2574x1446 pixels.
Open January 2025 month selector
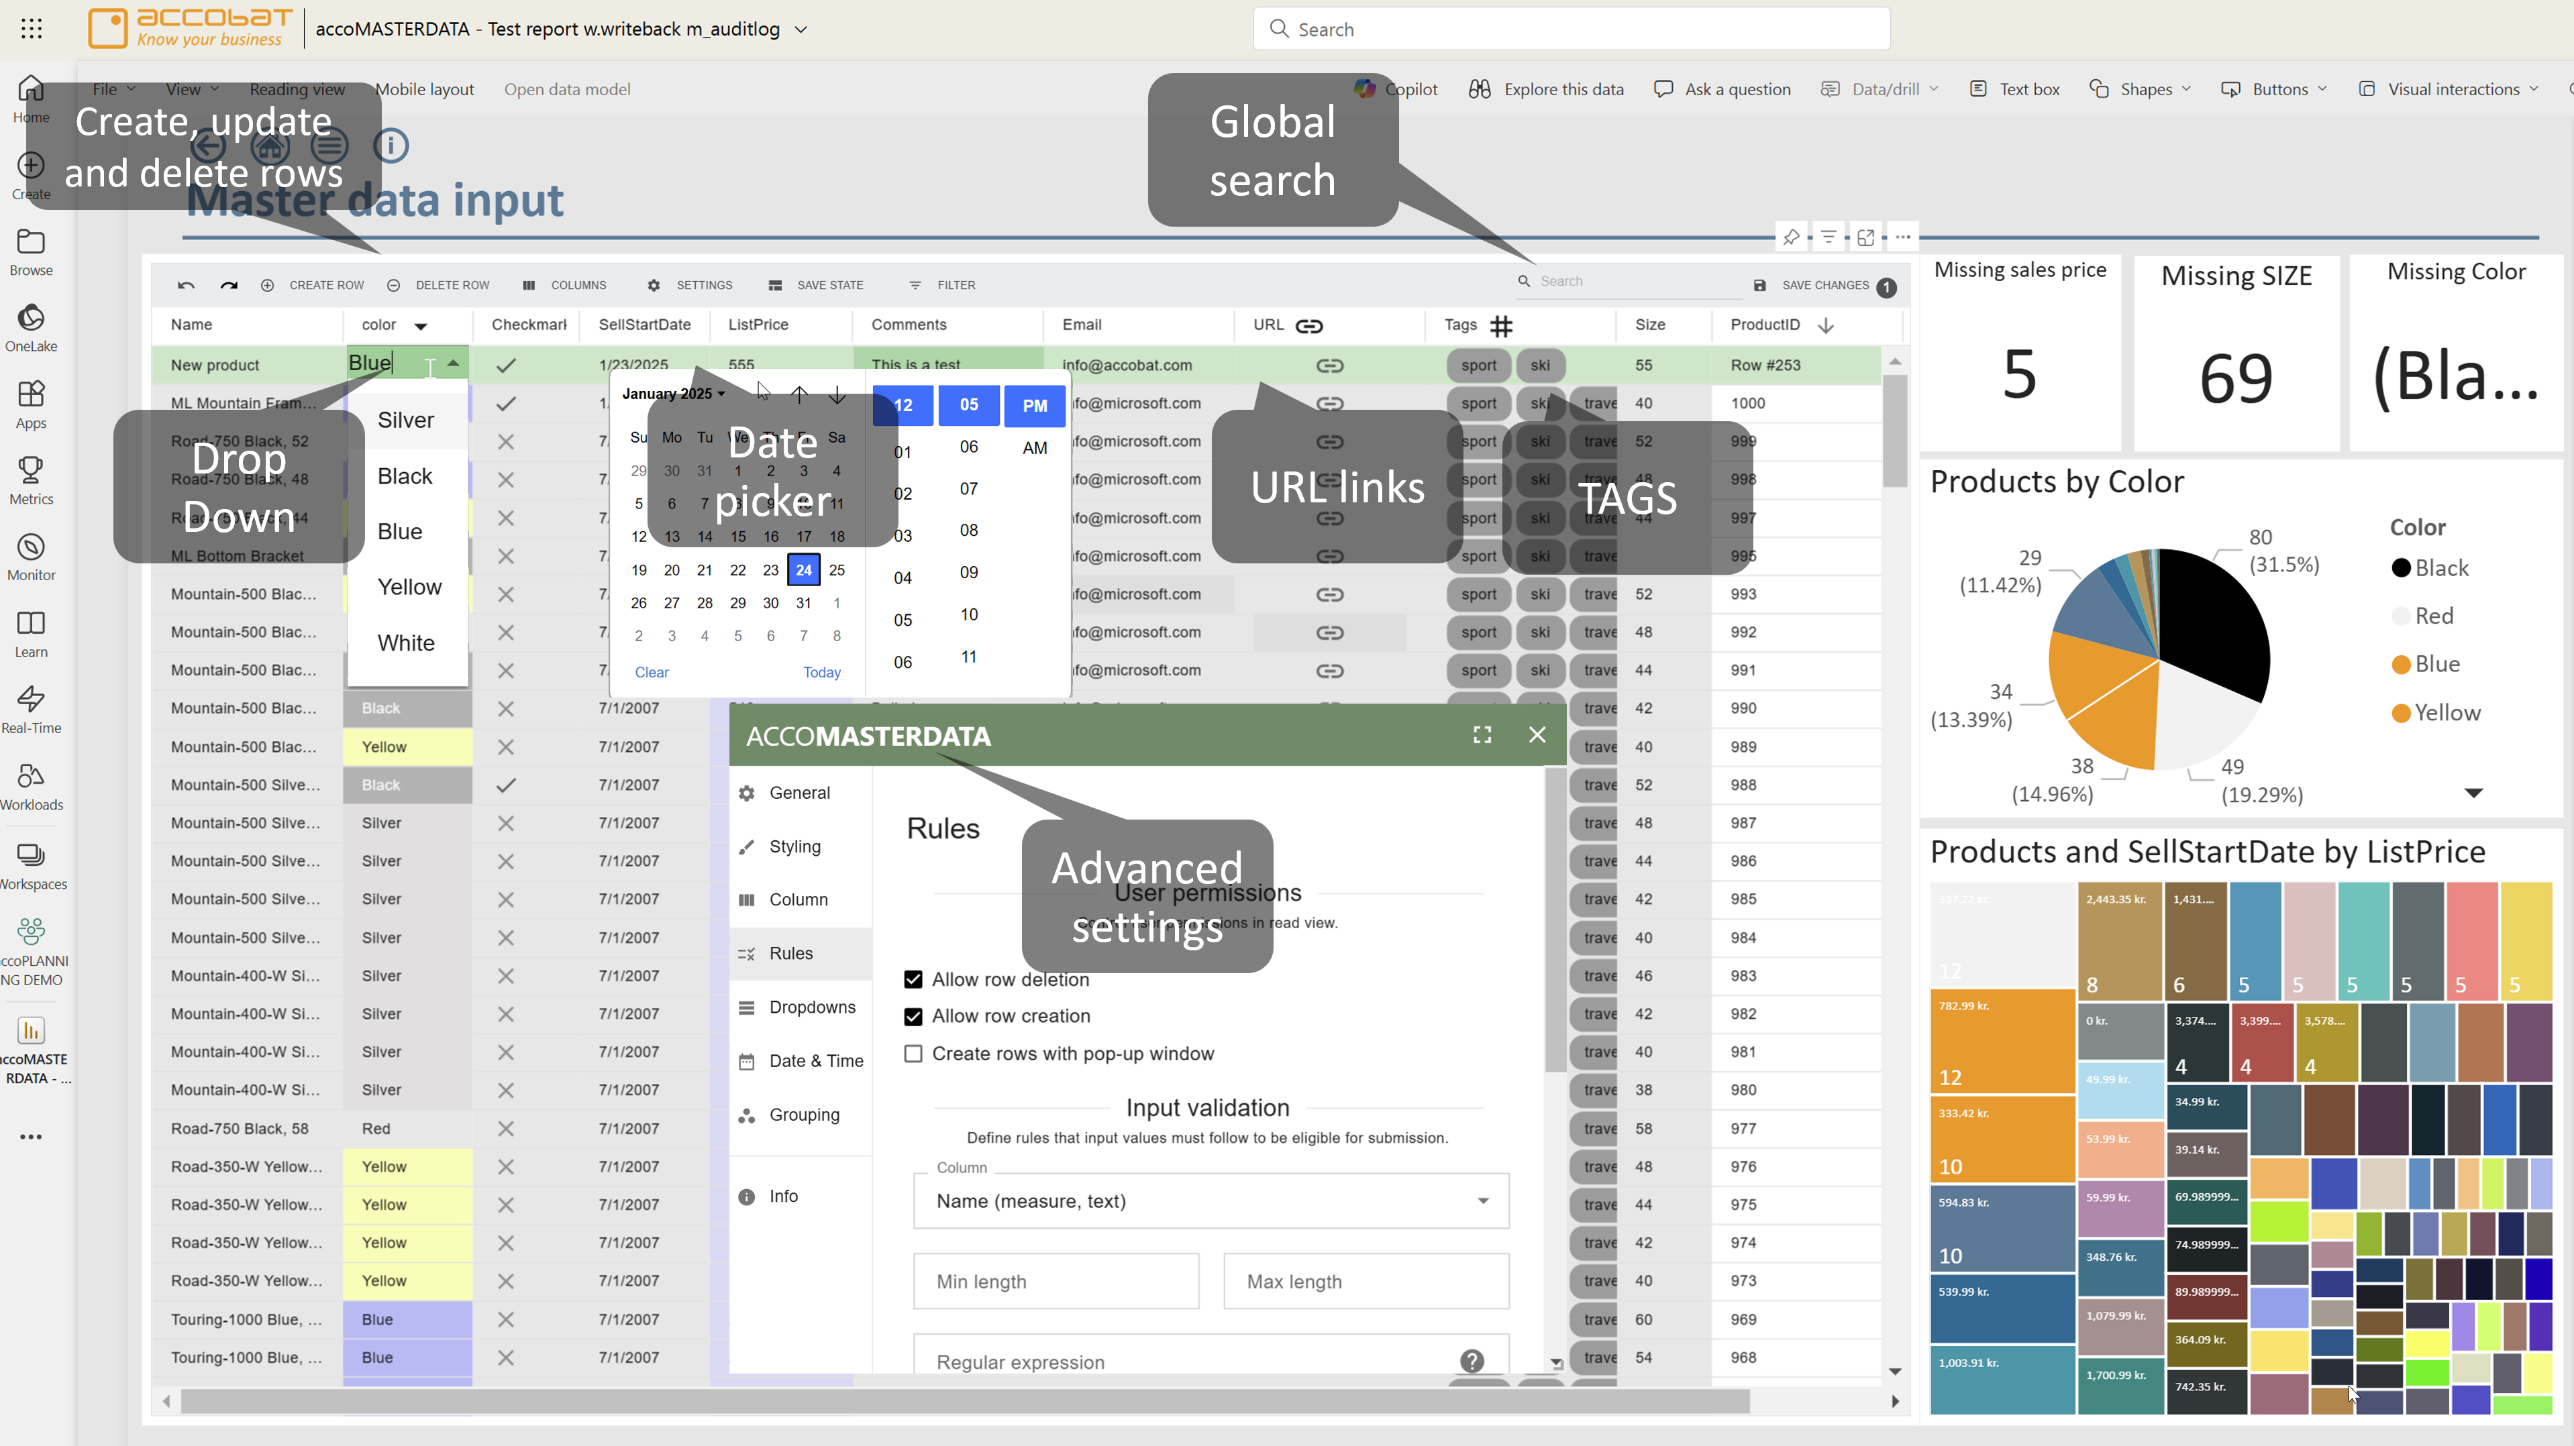click(672, 394)
